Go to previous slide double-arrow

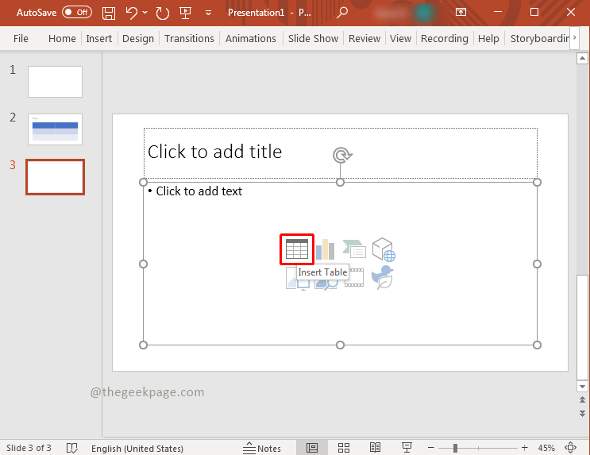(x=582, y=399)
